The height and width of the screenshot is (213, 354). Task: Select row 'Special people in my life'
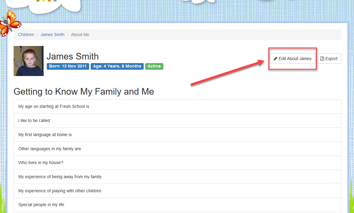coord(177,205)
